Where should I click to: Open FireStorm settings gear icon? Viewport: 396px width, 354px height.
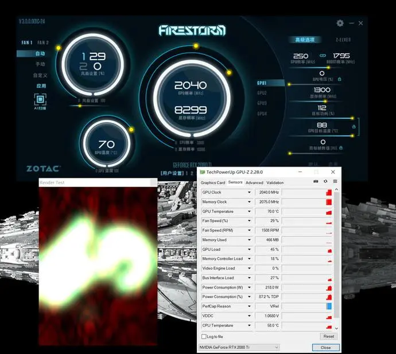pos(340,23)
